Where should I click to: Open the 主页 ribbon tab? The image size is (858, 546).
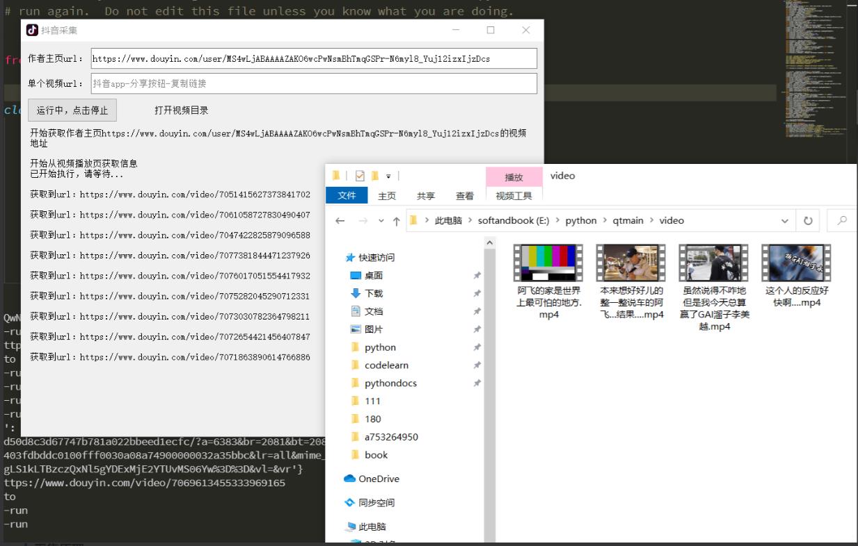tap(387, 196)
